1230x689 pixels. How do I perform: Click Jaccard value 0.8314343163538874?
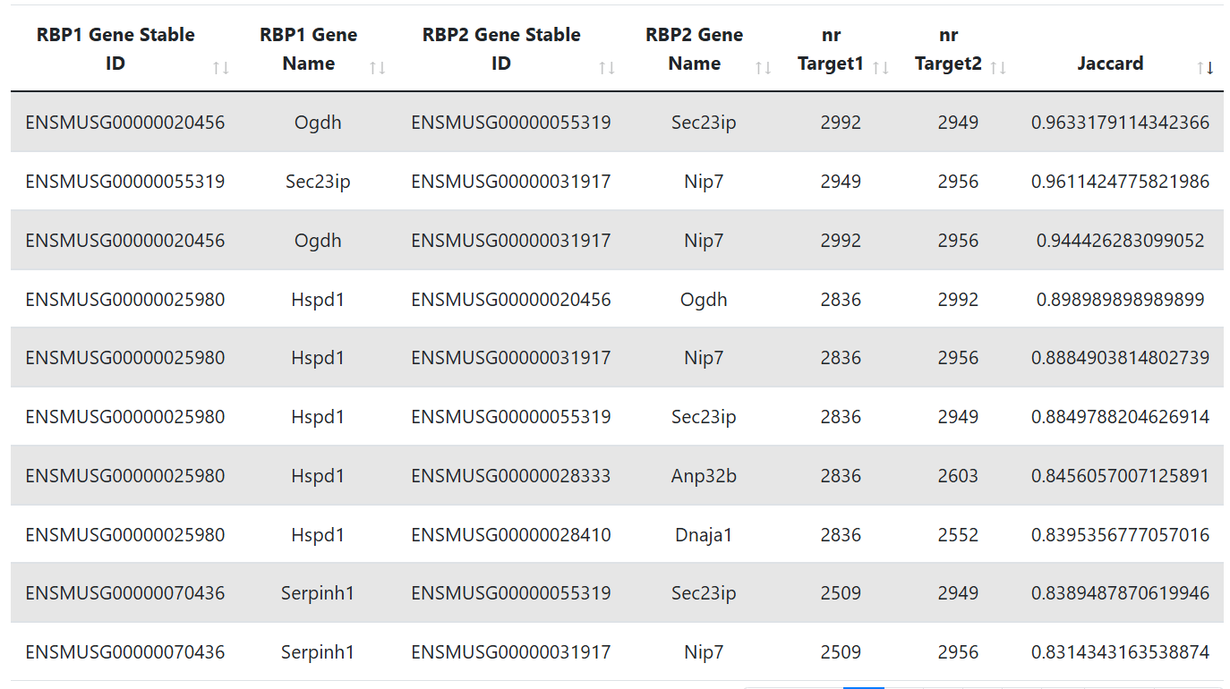point(1120,652)
